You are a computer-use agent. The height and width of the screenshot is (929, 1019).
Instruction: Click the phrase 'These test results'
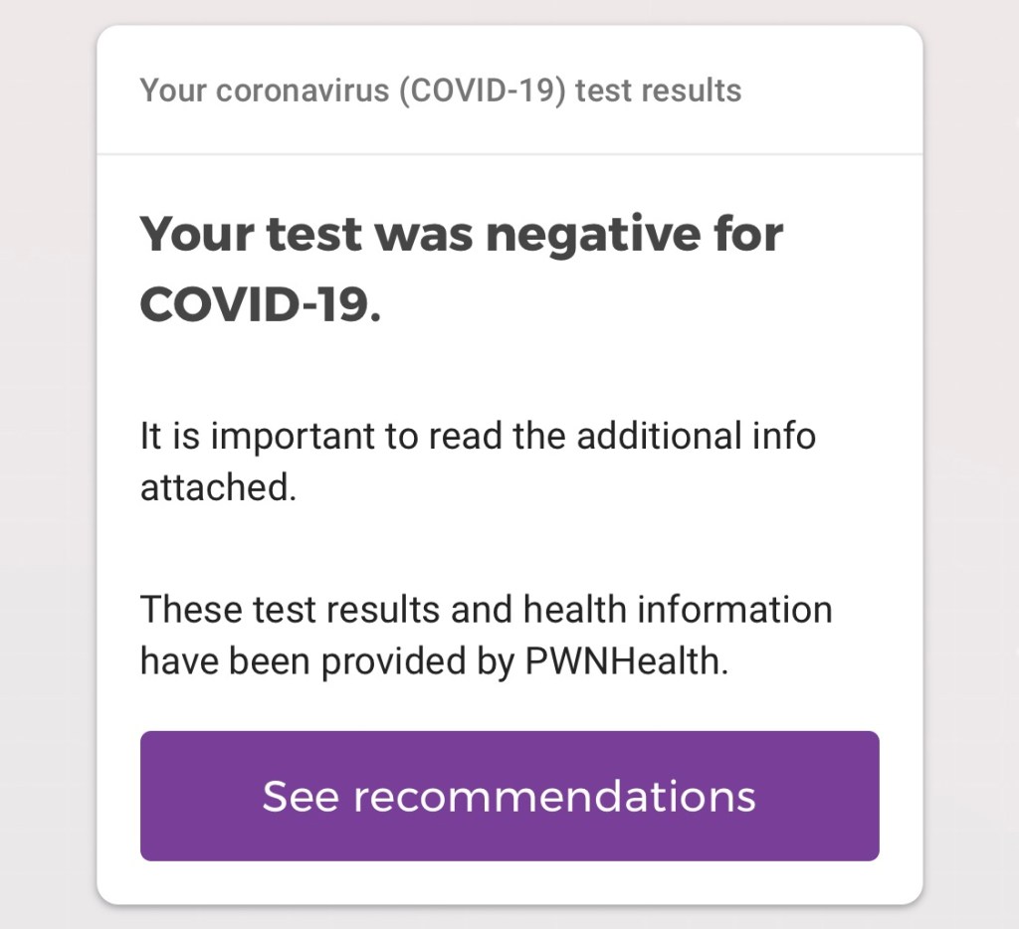coord(292,609)
